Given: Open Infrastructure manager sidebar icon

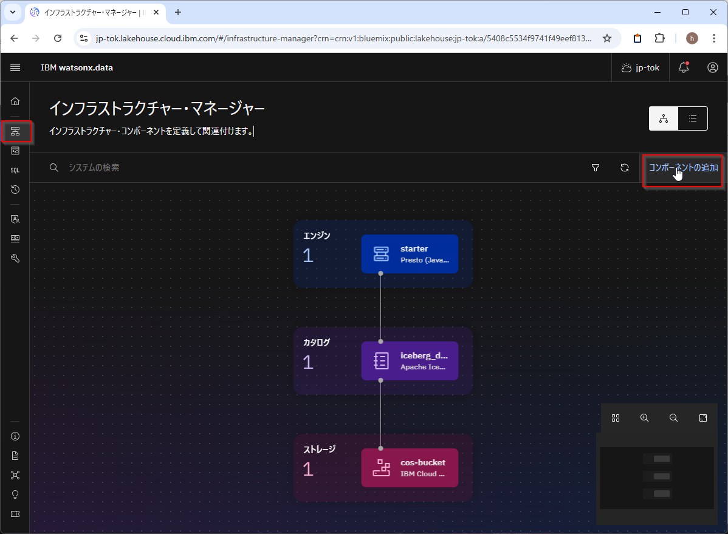Looking at the screenshot, I should 15,131.
